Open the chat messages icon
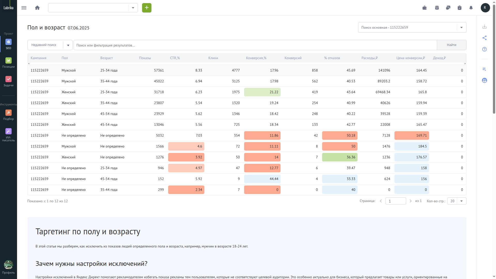Screen dimensions: 496x279 click(x=448, y=8)
